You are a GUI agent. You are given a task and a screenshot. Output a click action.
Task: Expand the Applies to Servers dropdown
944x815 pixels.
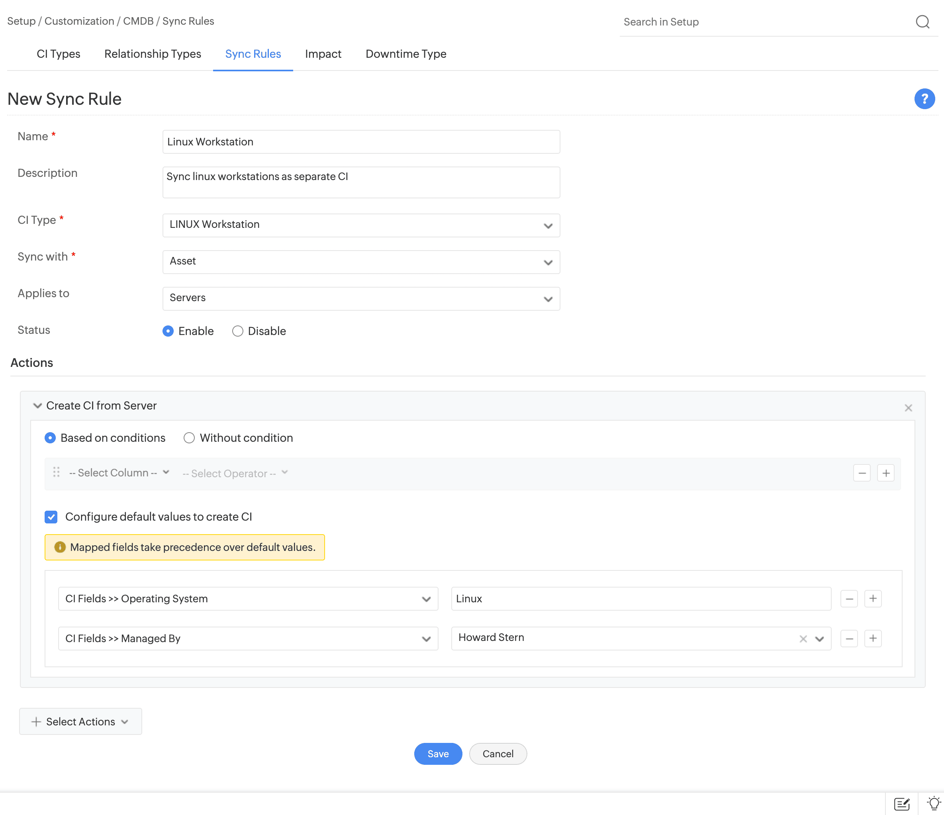[361, 298]
